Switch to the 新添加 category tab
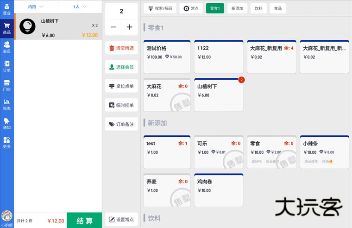 (x=237, y=8)
